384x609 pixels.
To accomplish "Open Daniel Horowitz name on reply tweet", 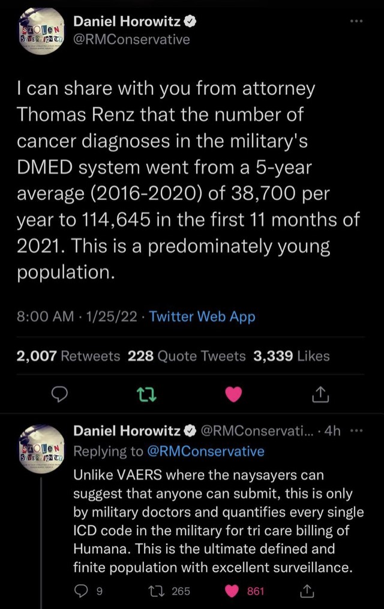I will pos(127,431).
